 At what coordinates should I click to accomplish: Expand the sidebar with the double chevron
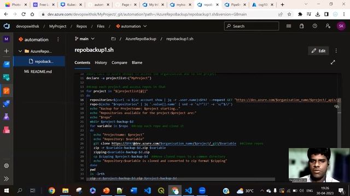pos(6,179)
